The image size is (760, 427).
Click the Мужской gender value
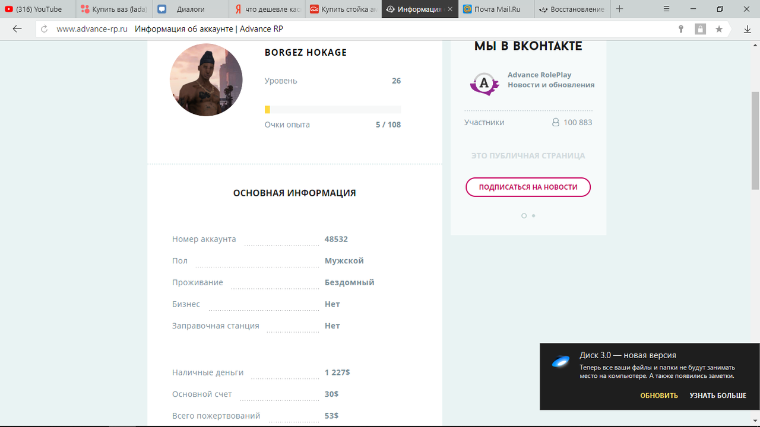tap(344, 261)
